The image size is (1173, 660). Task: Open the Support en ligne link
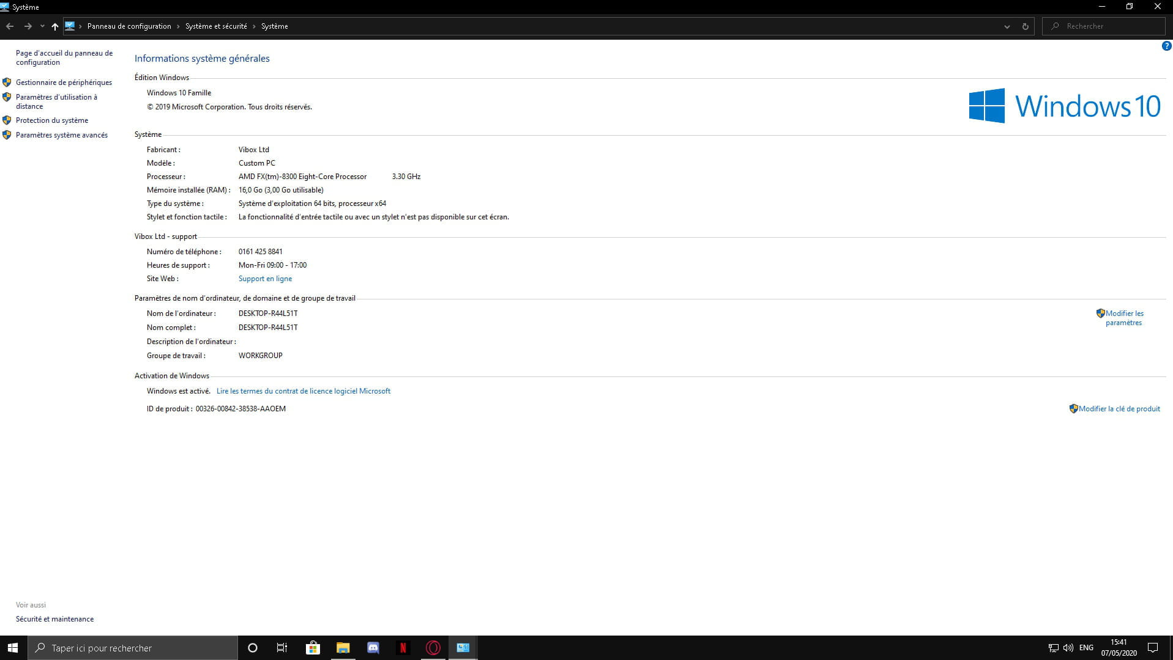pos(265,279)
